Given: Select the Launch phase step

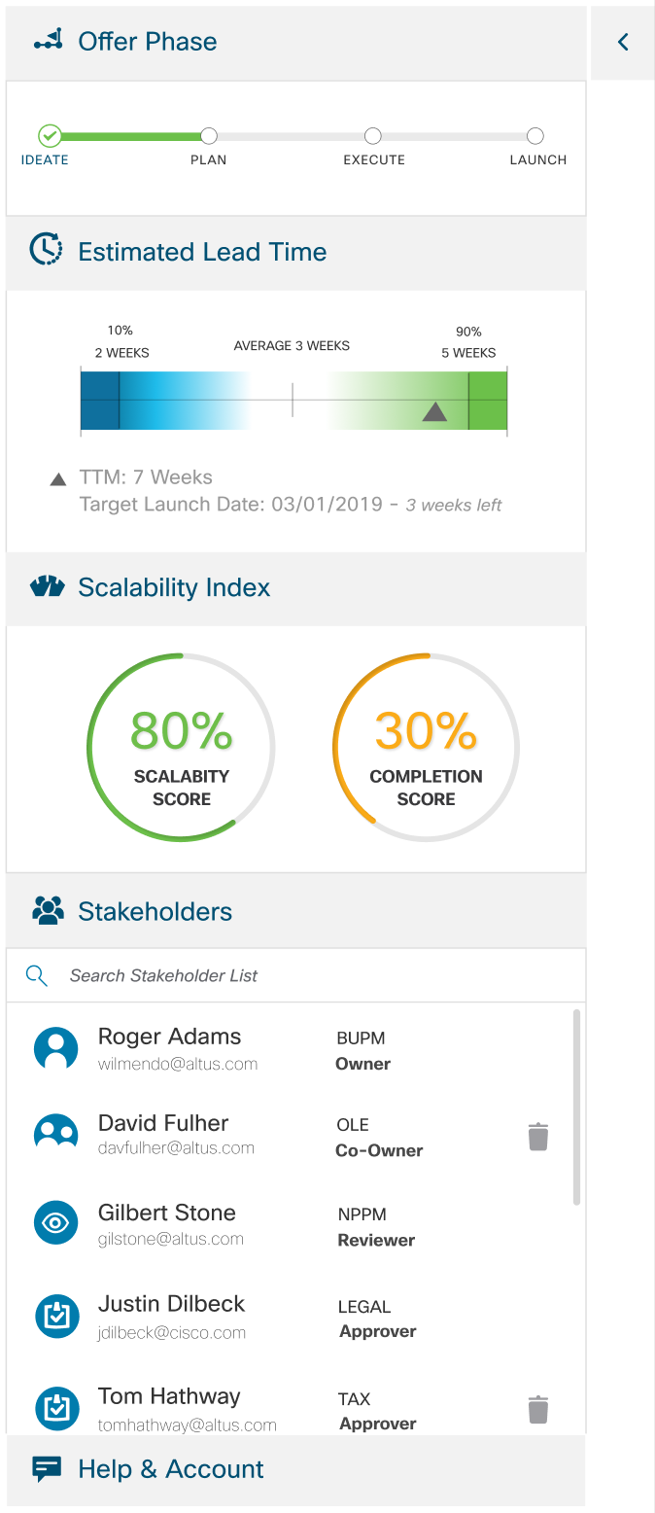Looking at the screenshot, I should tap(534, 137).
